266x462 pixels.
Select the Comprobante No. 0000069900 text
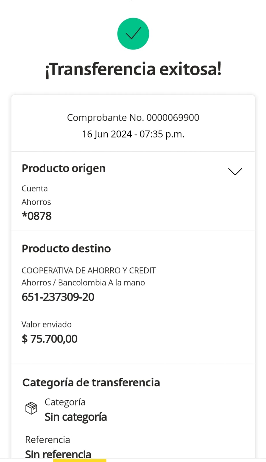[x=133, y=118]
